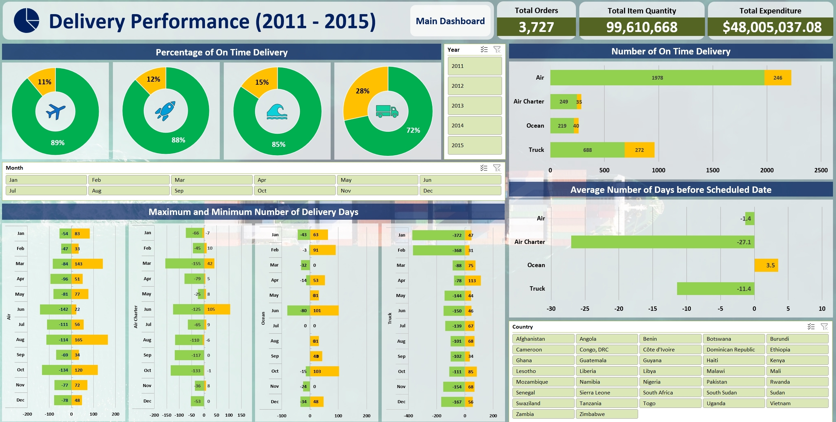This screenshot has height=422, width=836.
Task: Click the Total Expenditure value
Action: click(x=770, y=27)
